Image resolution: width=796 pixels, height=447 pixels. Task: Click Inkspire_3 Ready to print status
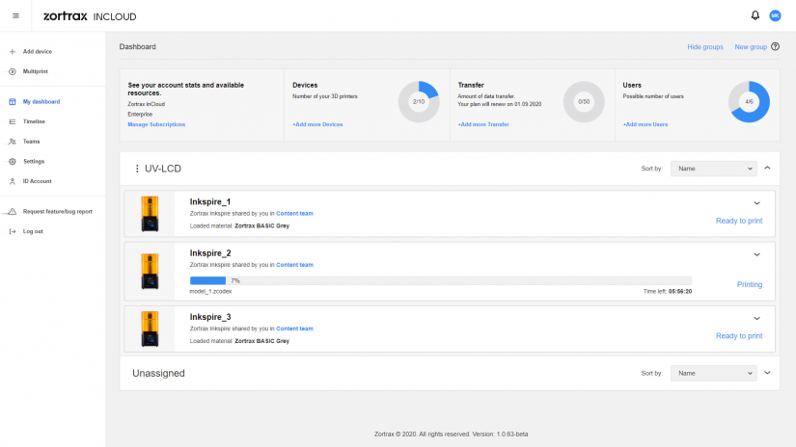739,336
